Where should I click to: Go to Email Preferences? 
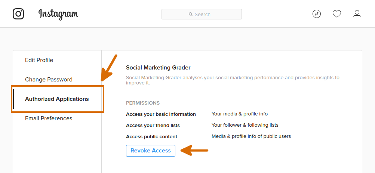49,118
